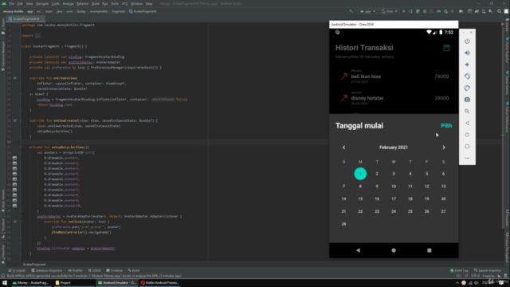This screenshot has height=287, width=510.
Task: Tap the Pilih button
Action: [446, 126]
